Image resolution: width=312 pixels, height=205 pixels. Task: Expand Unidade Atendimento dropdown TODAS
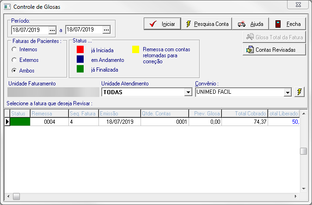click(188, 92)
